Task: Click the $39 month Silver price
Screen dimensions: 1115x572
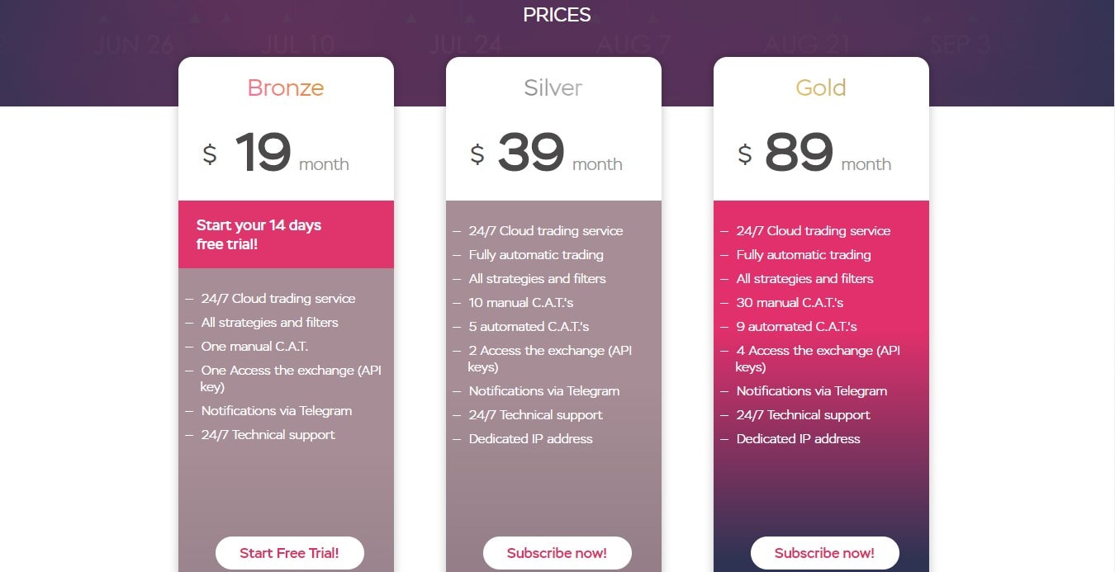Action: pos(545,154)
